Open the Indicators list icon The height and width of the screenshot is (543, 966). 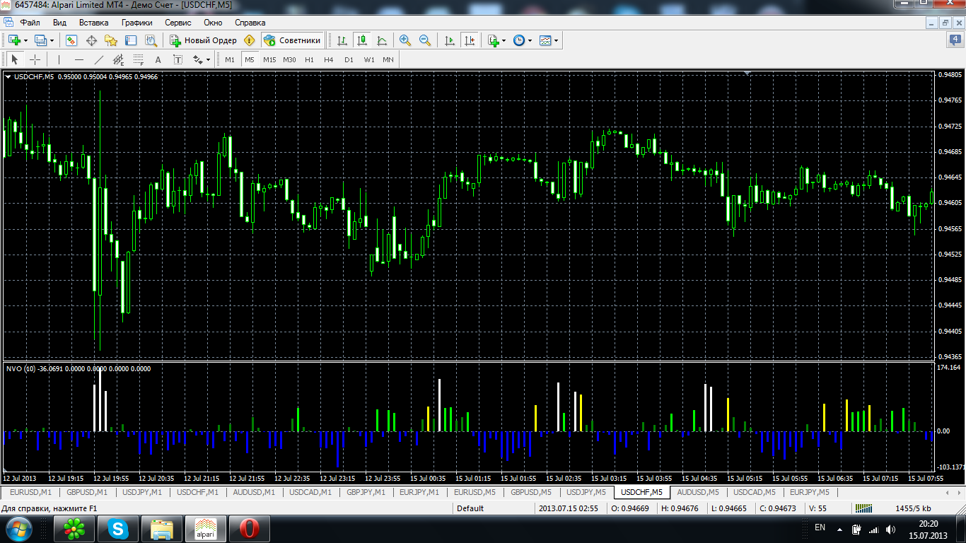click(x=494, y=40)
